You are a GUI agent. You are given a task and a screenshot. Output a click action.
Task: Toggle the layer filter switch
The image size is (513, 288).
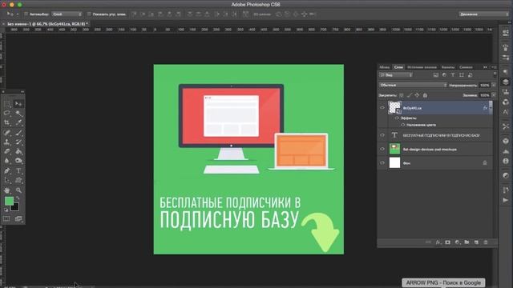pyautogui.click(x=495, y=74)
